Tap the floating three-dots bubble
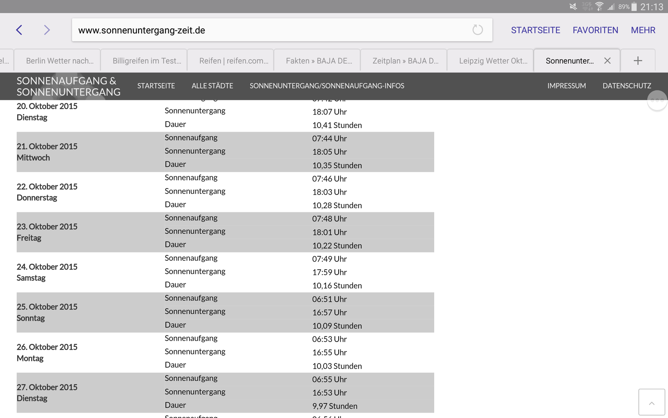This screenshot has height=418, width=668. click(x=657, y=100)
